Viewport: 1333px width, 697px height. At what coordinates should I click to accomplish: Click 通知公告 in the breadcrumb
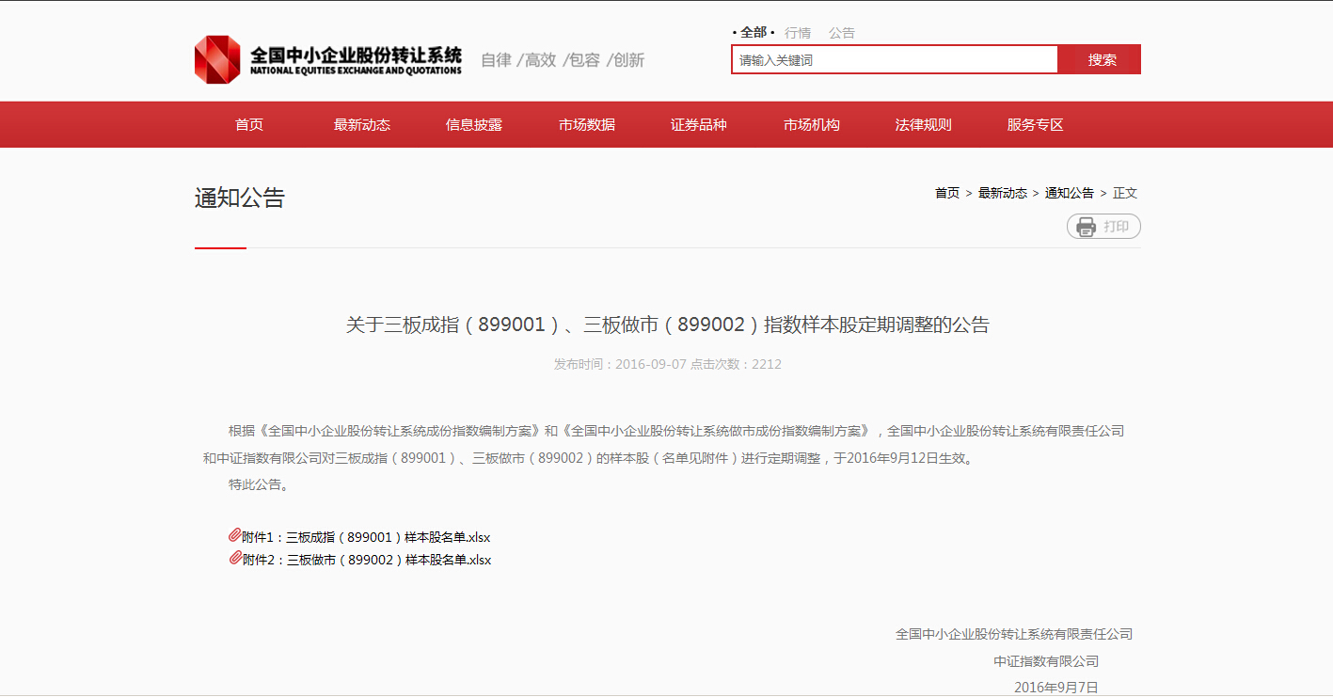pos(1070,193)
